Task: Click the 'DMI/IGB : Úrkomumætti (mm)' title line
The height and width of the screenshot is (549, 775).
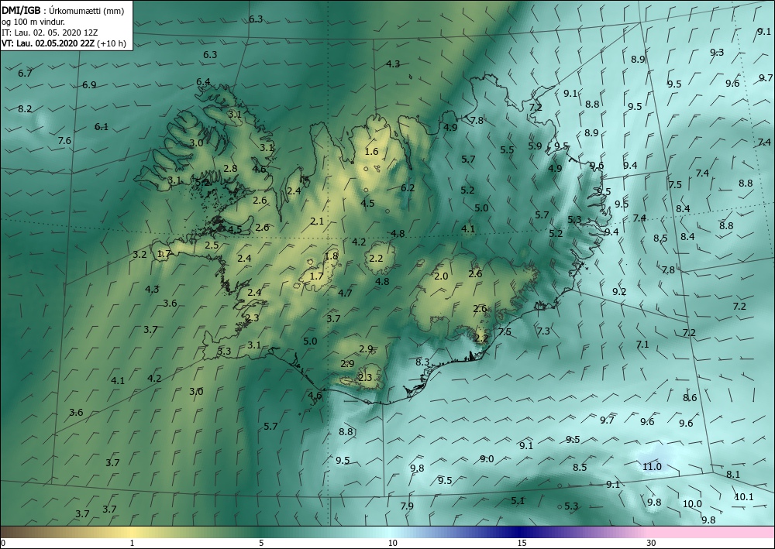Action: point(62,12)
